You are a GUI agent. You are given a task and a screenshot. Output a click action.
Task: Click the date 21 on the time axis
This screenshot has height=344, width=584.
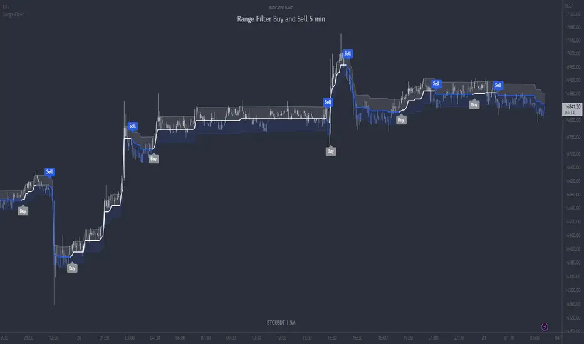point(484,338)
